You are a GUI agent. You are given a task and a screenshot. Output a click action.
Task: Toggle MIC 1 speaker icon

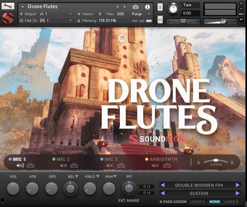[20, 166]
